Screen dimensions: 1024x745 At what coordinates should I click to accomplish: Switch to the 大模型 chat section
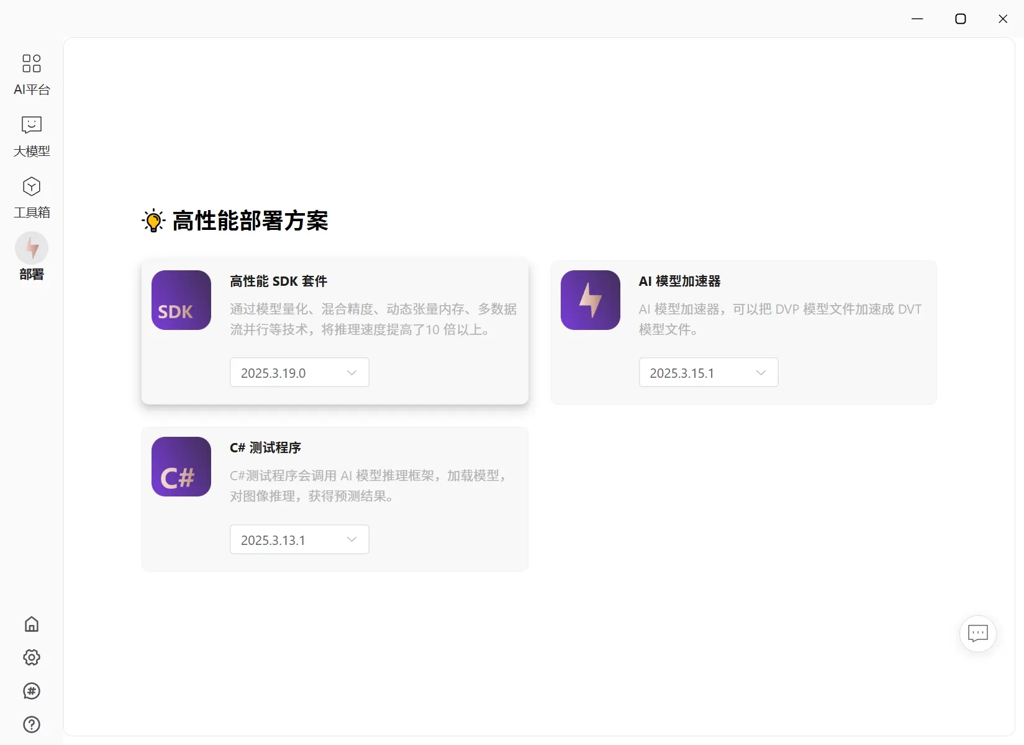point(32,136)
